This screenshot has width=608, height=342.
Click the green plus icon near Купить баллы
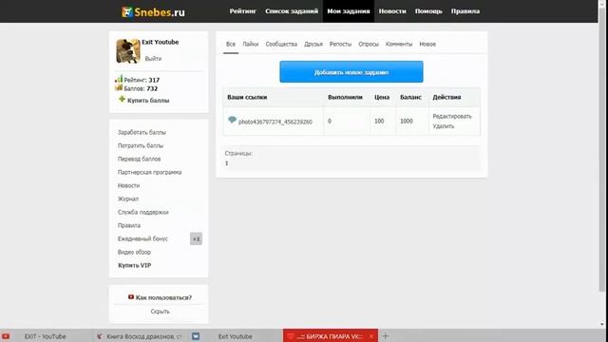point(122,99)
